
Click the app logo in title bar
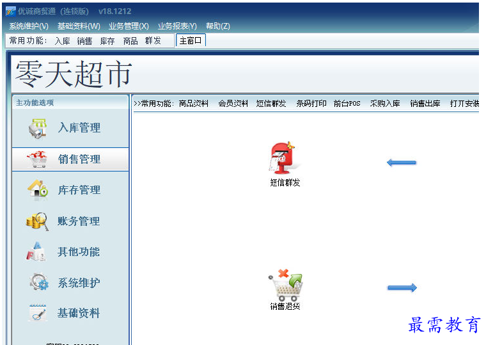click(10, 12)
